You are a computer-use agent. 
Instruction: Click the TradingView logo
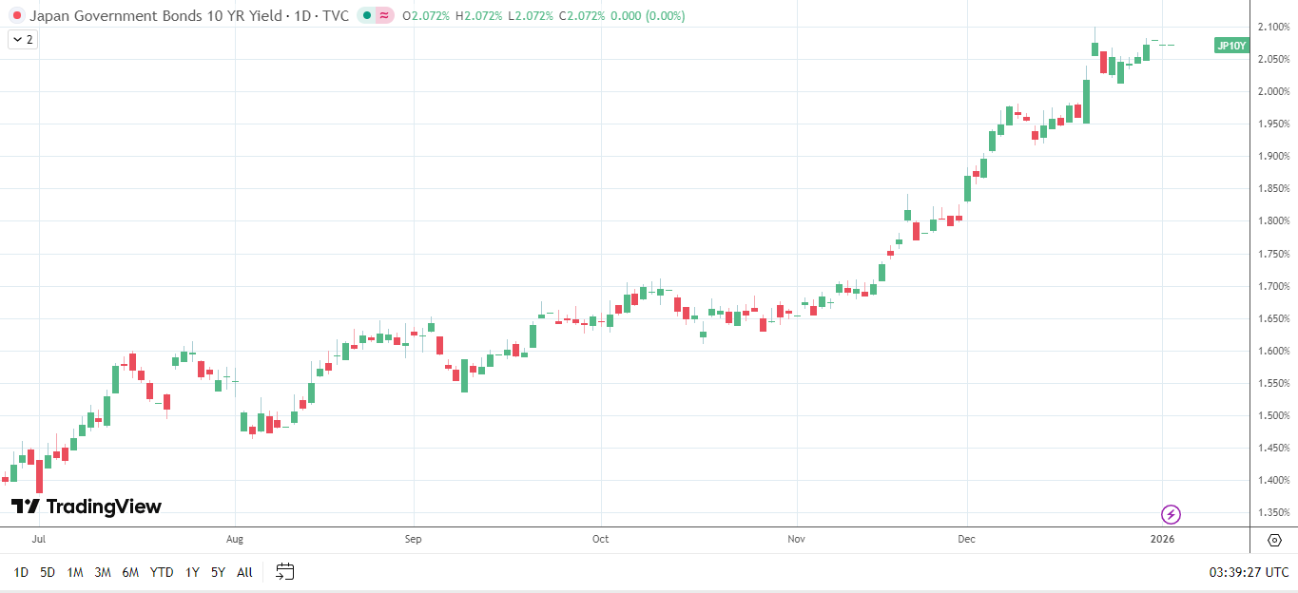pos(87,507)
